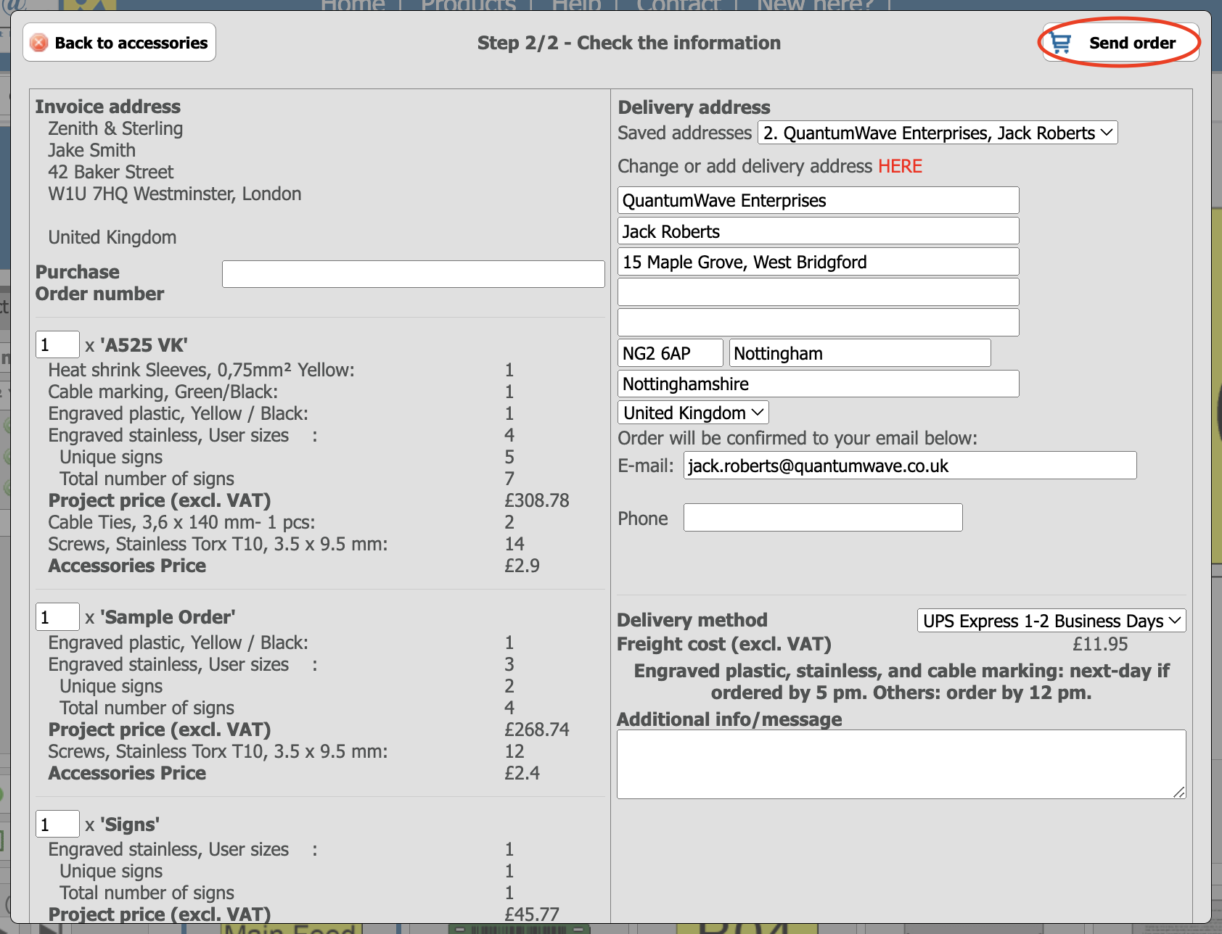Screen dimensions: 1222x934
Task: Click the Send order button label
Action: [x=1132, y=43]
